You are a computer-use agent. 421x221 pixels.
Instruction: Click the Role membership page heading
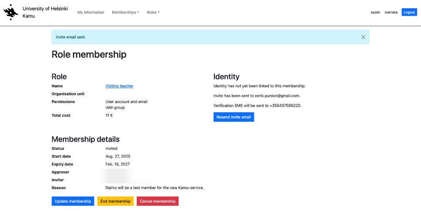pyautogui.click(x=89, y=55)
